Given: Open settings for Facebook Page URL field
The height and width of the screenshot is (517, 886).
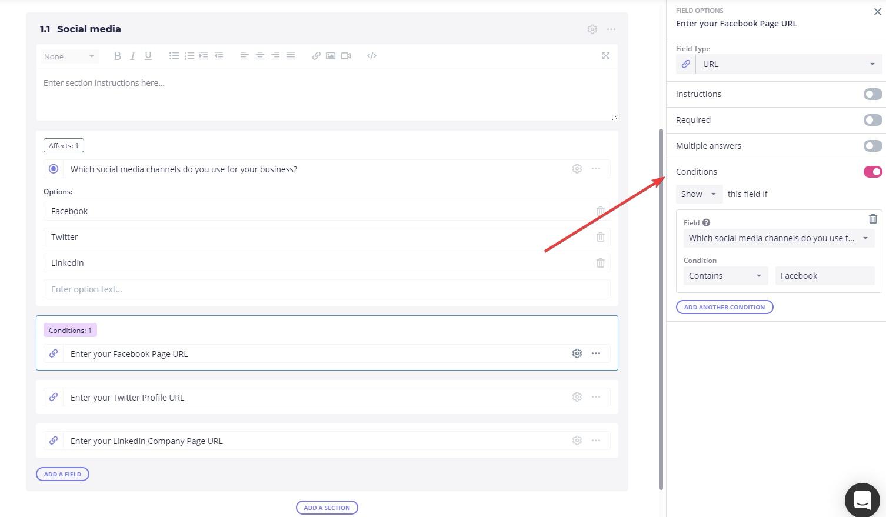Looking at the screenshot, I should coord(577,353).
